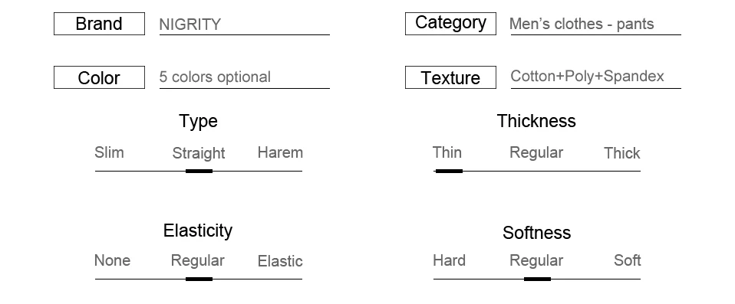The height and width of the screenshot is (304, 735).
Task: Click the Men's clothes - pants field
Action: point(595,25)
